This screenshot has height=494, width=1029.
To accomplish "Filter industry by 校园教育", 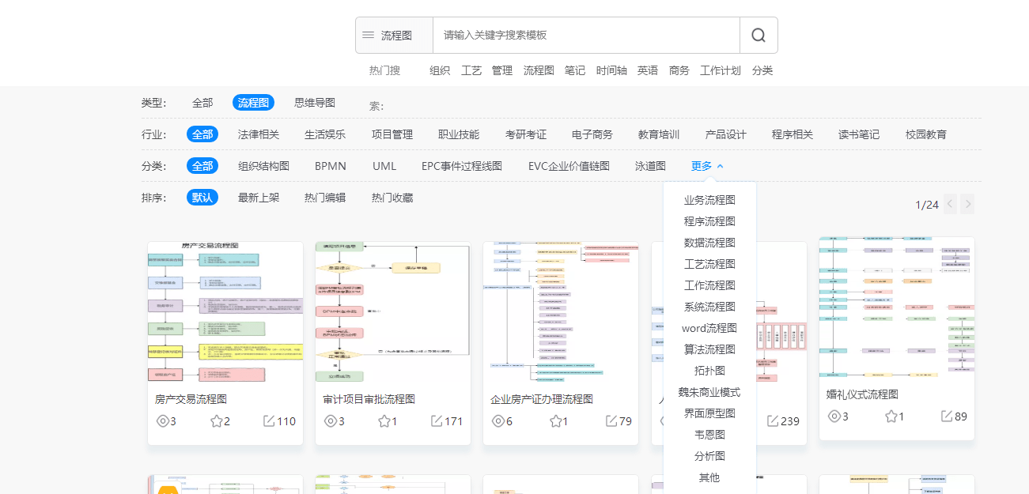I will tap(926, 134).
